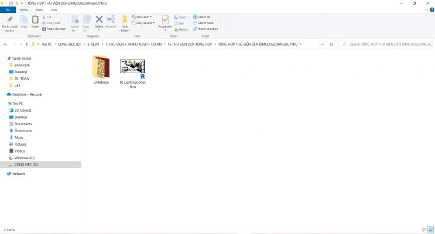This screenshot has height=234, width=435.
Task: Open Properties from the ribbon
Action: tap(165, 22)
